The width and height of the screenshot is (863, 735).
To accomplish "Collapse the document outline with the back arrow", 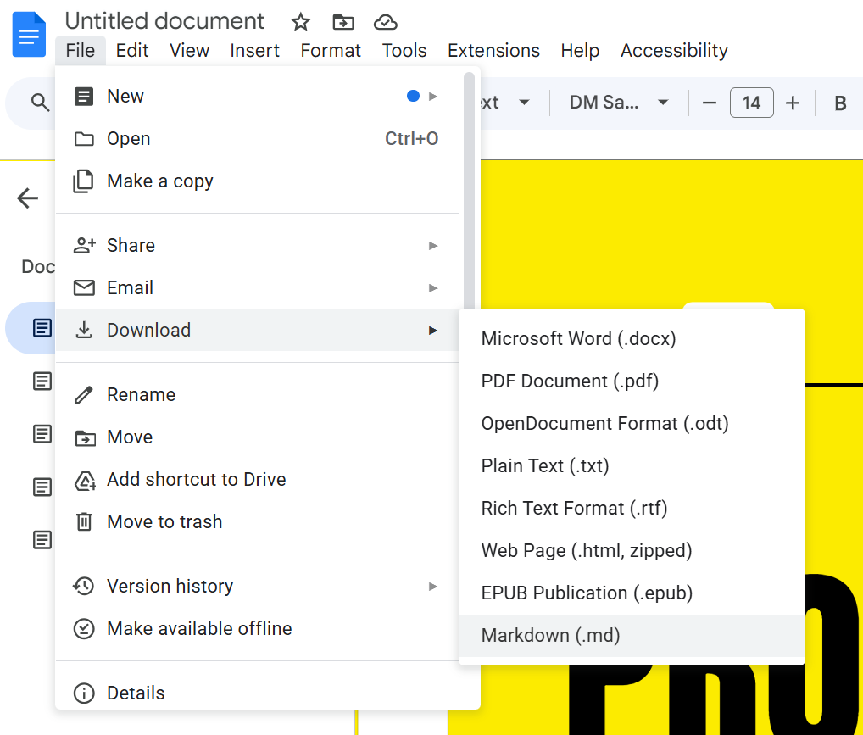I will point(27,198).
